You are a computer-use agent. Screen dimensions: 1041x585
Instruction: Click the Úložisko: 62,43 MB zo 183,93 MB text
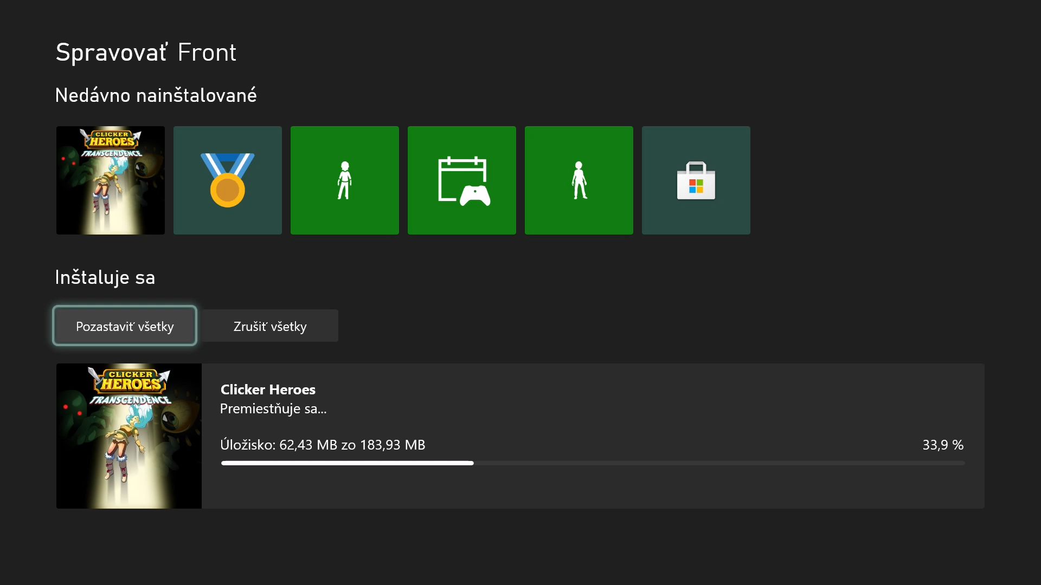[323, 445]
